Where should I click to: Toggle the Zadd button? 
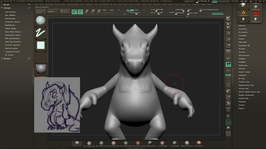[130, 10]
